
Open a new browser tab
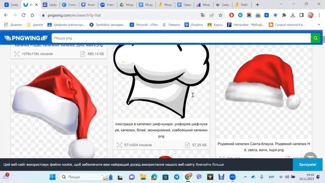coord(257,5)
